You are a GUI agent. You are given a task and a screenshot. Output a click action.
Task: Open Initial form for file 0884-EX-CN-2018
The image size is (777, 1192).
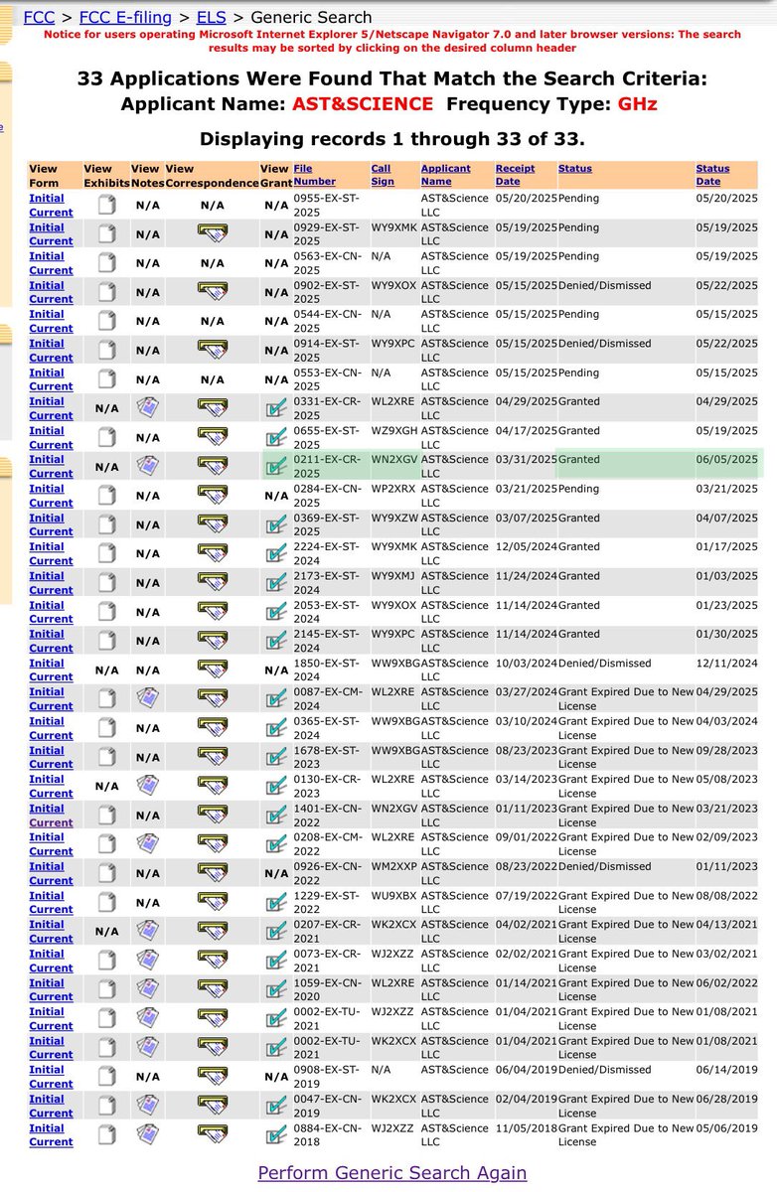pos(46,1128)
